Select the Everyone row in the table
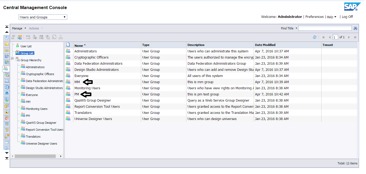Viewport: 366px width, 174px height. (211, 76)
